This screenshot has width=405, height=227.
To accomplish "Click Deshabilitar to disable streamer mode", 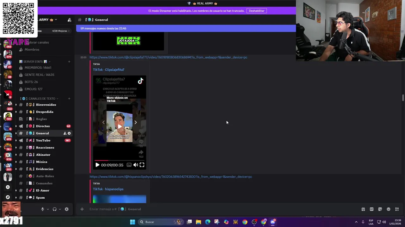I will click(x=257, y=11).
